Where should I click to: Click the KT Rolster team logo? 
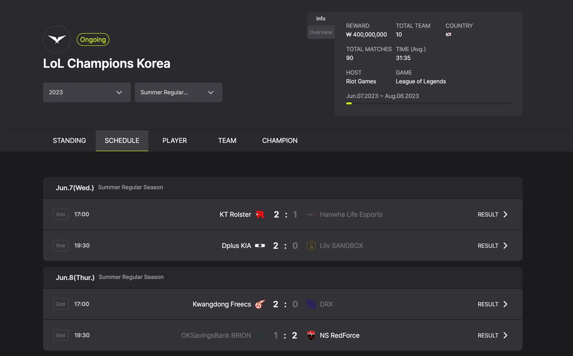click(x=260, y=214)
